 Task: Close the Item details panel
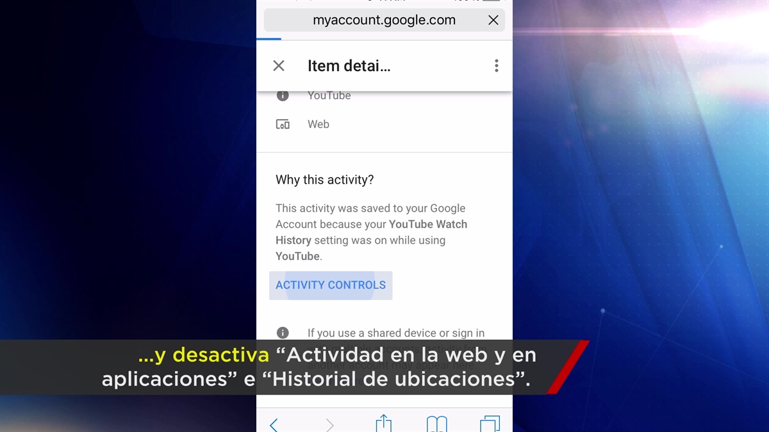click(x=279, y=66)
